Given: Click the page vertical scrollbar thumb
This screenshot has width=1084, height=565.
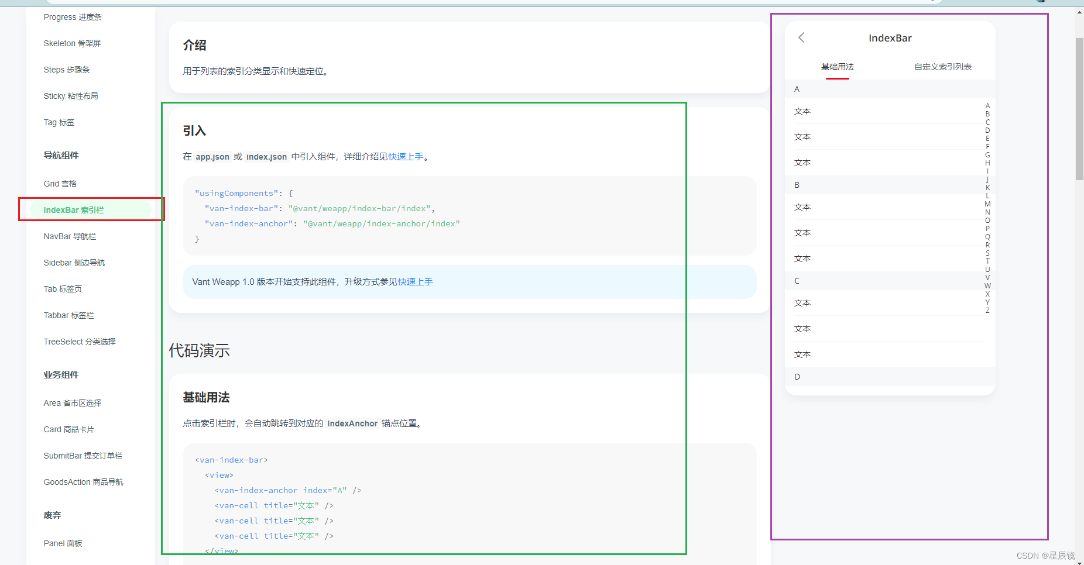Looking at the screenshot, I should pos(1079,109).
